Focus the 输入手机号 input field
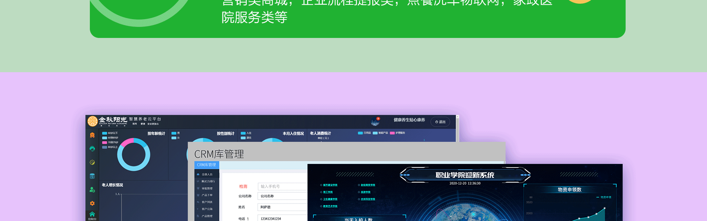The image size is (707, 221). pyautogui.click(x=283, y=186)
